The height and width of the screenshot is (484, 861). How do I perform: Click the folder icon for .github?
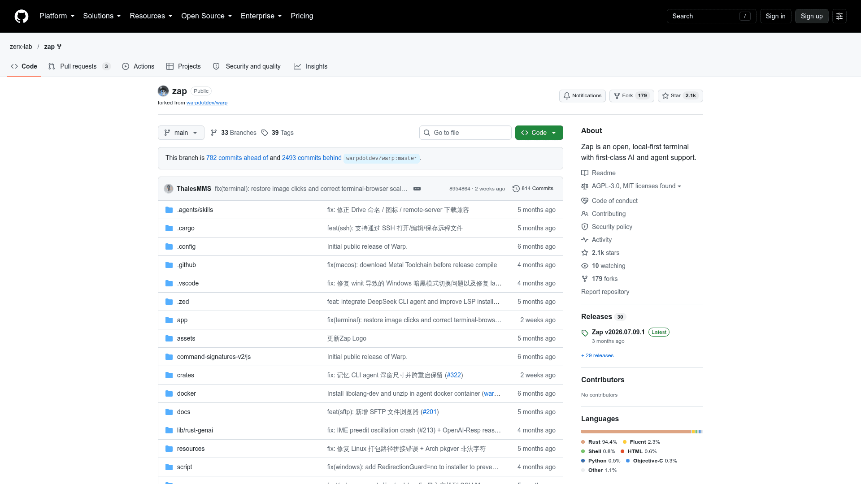click(169, 265)
